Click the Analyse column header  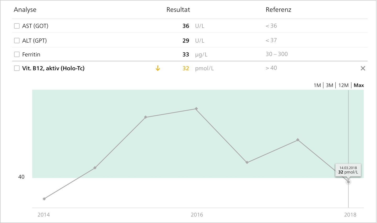pos(25,10)
